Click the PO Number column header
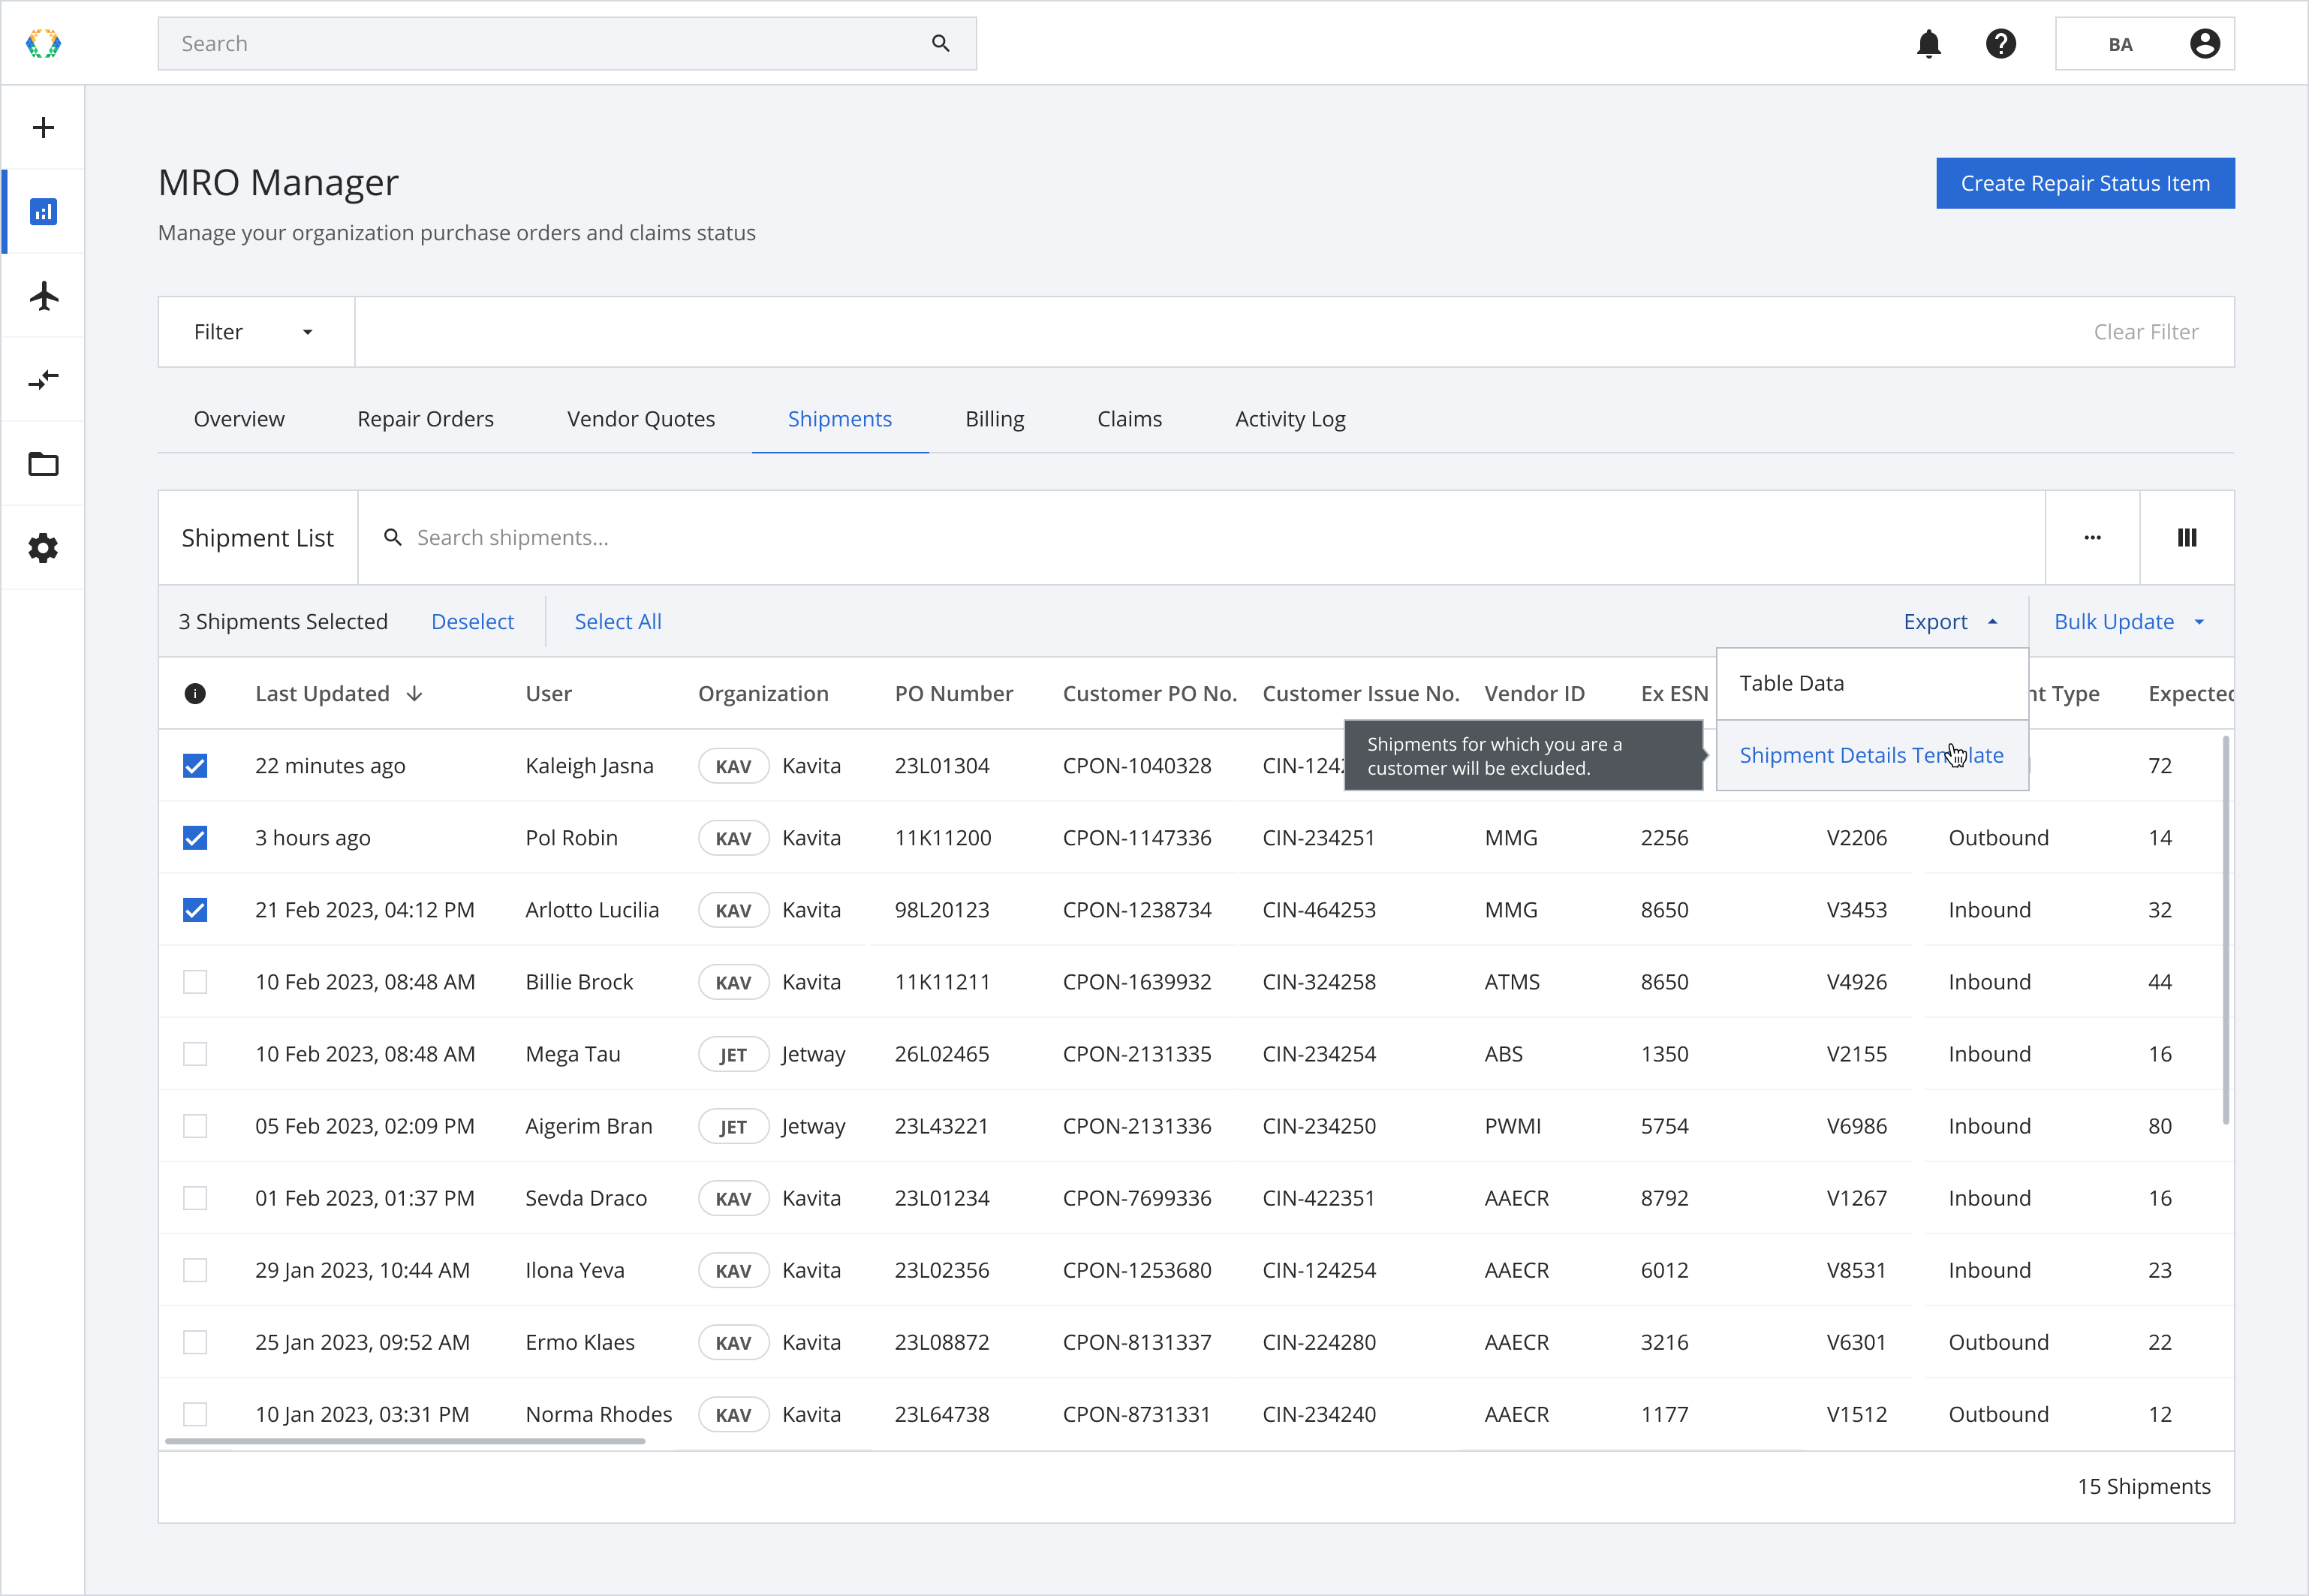 tap(954, 693)
